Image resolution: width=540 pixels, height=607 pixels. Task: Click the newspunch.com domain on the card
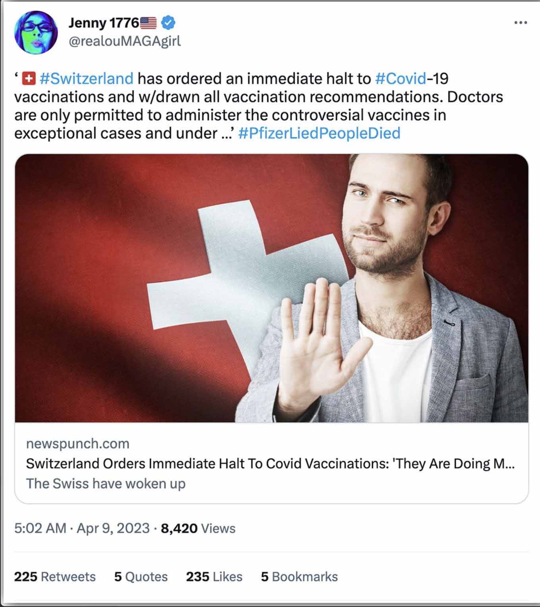[x=78, y=444]
